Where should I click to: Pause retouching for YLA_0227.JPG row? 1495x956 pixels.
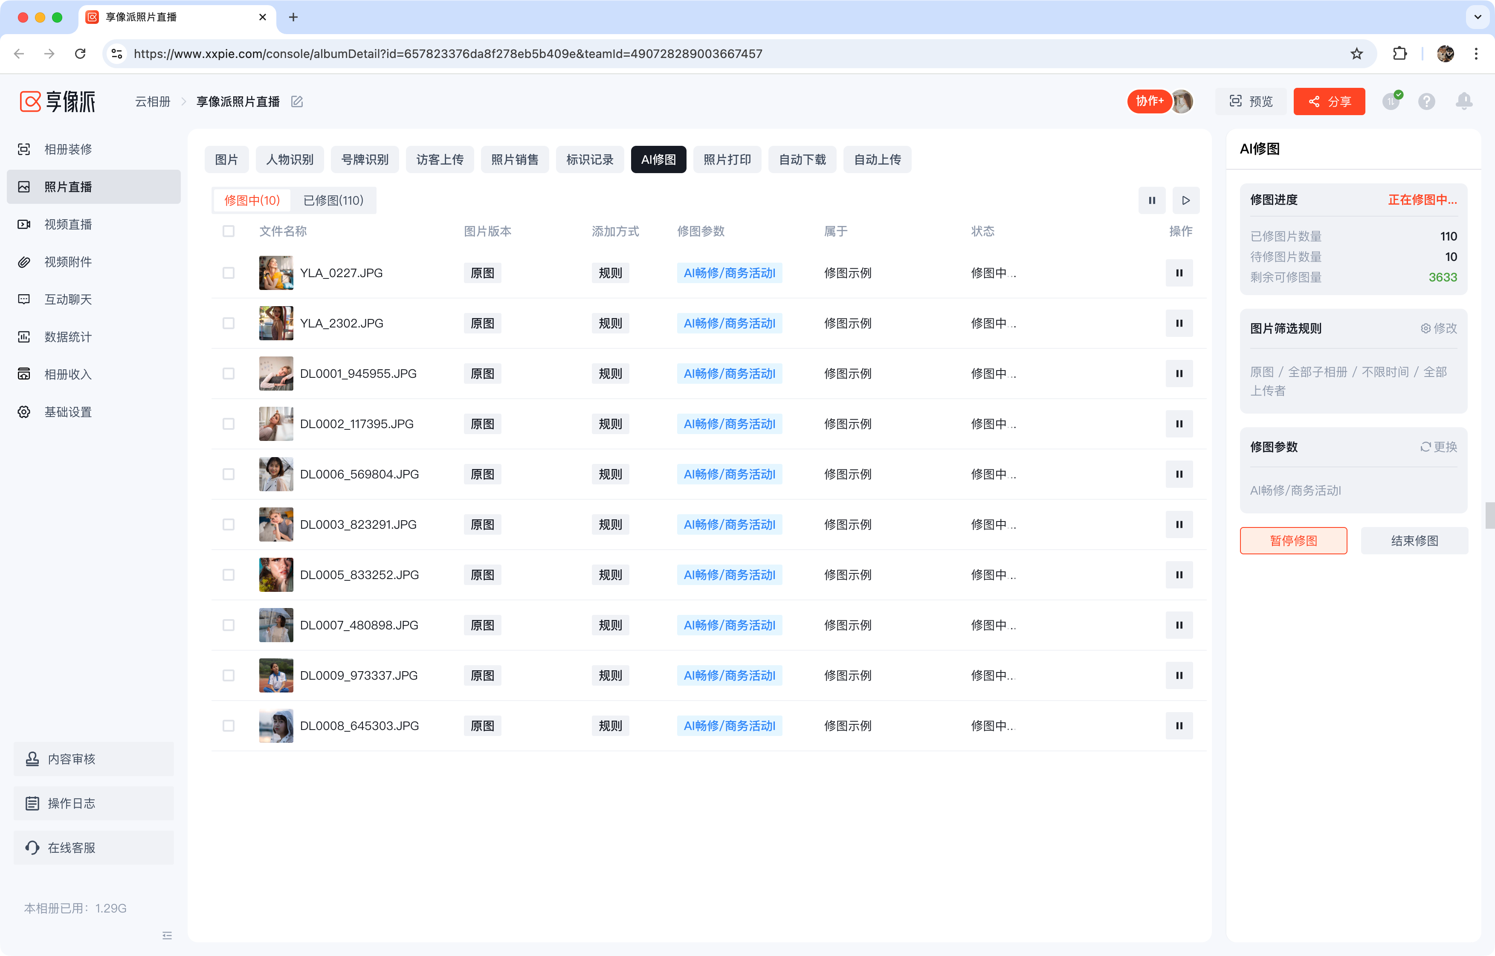pos(1178,272)
